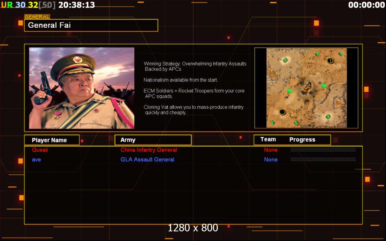Click supply dollar icon on map's lower-right pale patch
This screenshot has height=241, width=386.
(x=328, y=116)
